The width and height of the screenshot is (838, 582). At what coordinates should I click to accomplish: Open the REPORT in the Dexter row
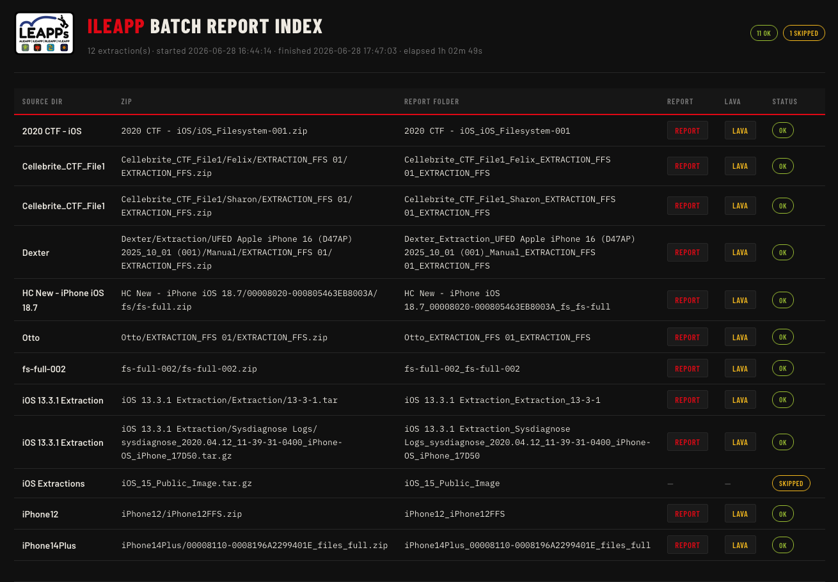tap(688, 252)
